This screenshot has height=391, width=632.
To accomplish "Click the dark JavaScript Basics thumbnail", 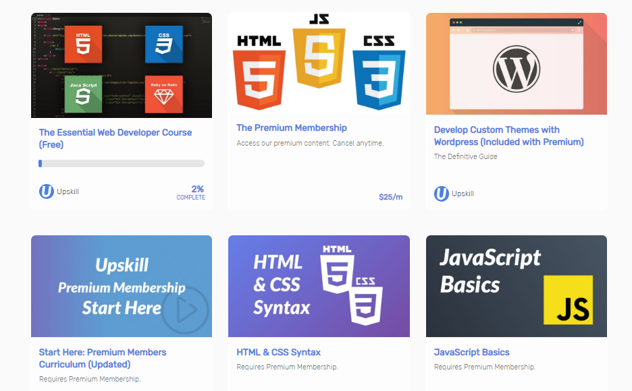I will coord(517,286).
